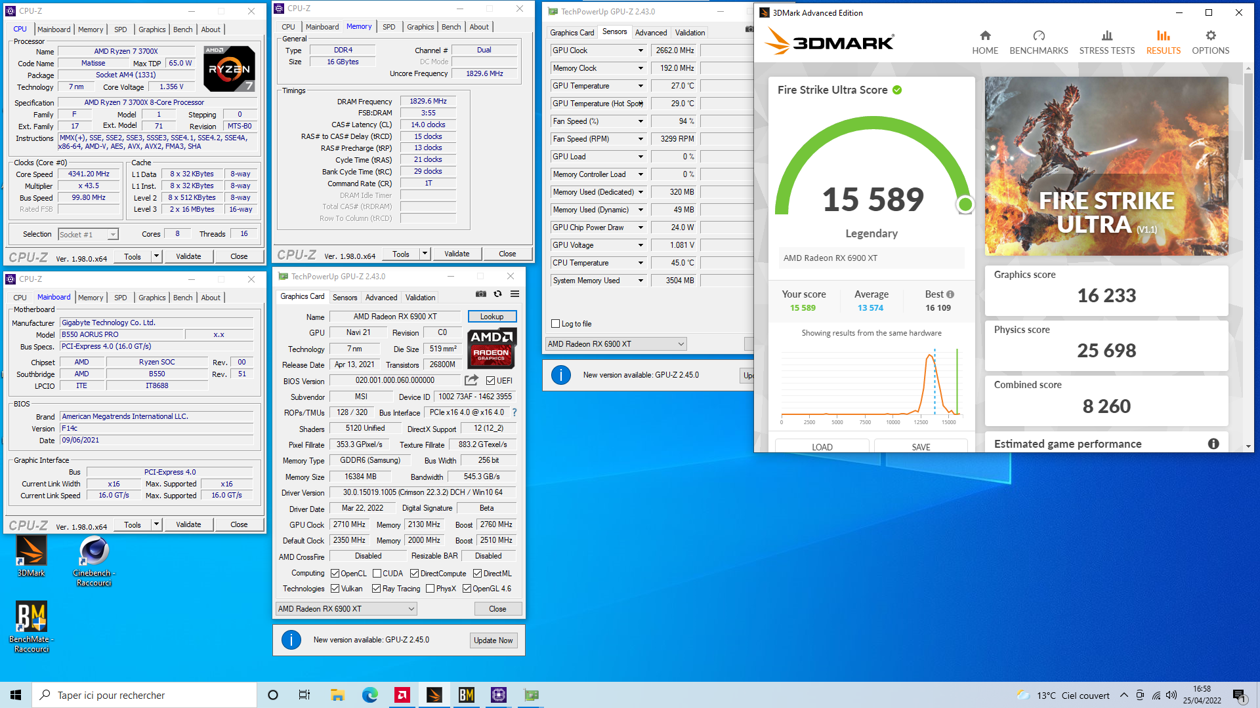1260x708 pixels.
Task: Open AMD Software taskbar icon
Action: [x=402, y=695]
